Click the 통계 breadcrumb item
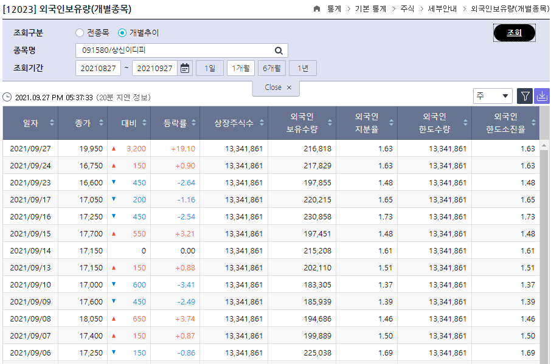551x364 pixels. click(x=334, y=9)
